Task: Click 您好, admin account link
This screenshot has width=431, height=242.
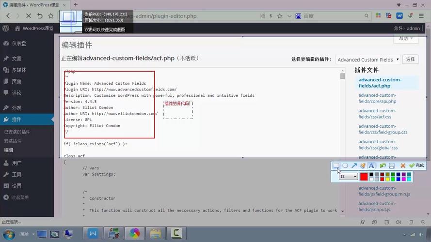Action: pos(407,28)
